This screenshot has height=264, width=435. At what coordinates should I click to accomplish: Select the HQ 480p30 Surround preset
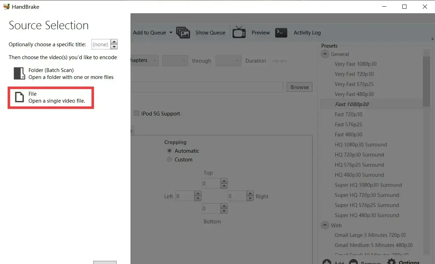(359, 175)
